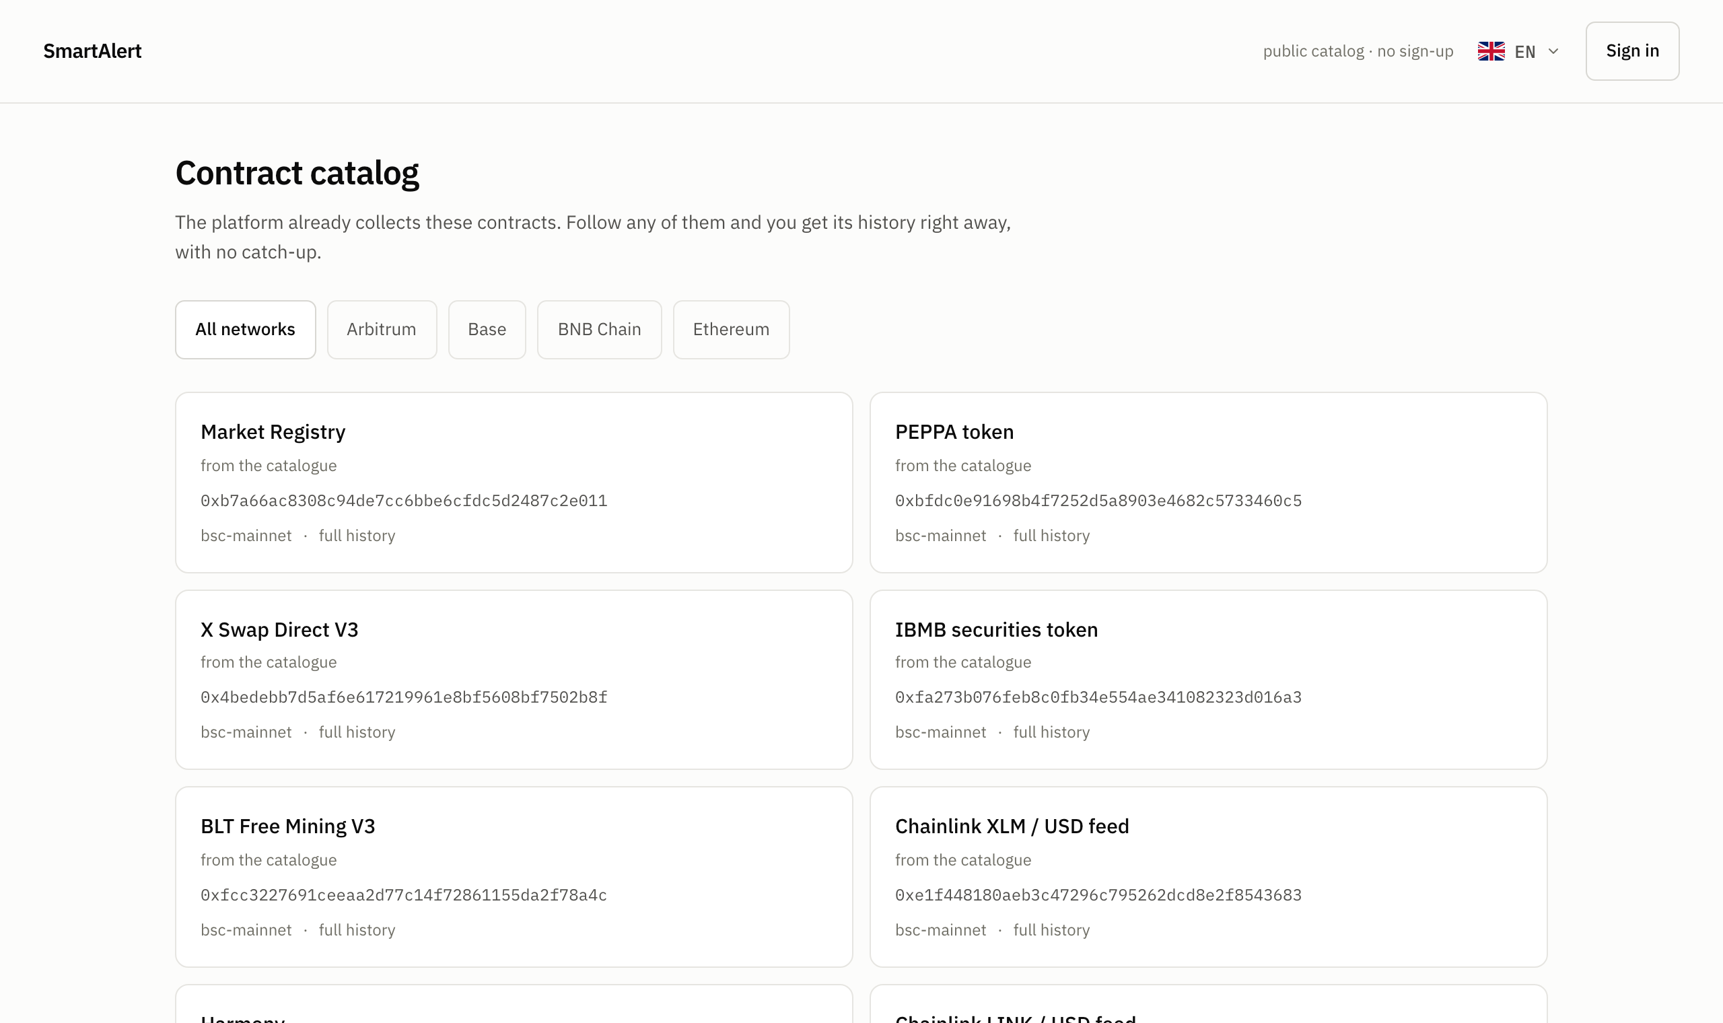
Task: Click full history on X Swap card
Action: 357,732
